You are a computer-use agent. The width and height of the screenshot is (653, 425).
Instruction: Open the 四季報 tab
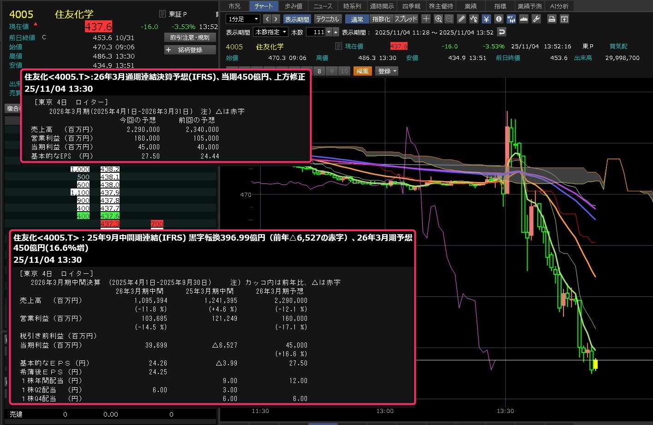[411, 6]
